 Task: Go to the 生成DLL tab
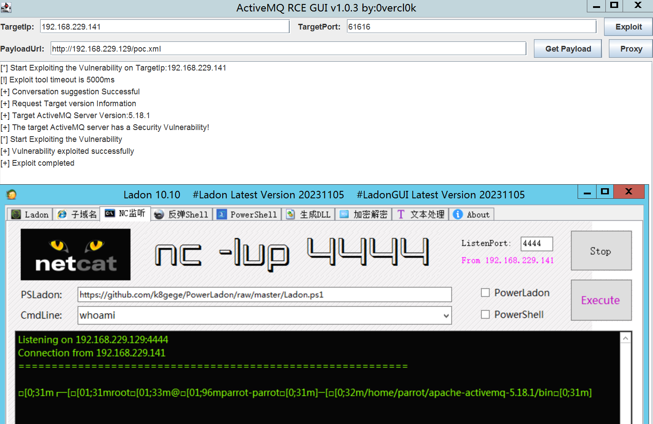pos(309,214)
